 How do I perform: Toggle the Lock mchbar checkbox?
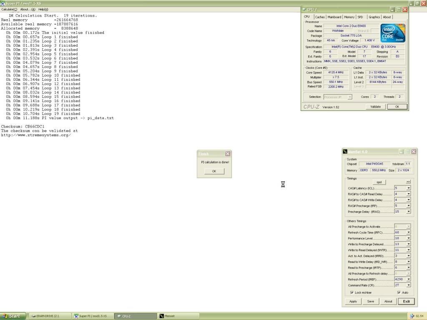coord(352,292)
